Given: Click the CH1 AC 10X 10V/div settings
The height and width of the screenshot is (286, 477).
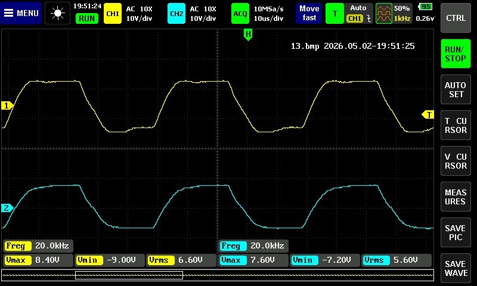Looking at the screenshot, I should click(140, 13).
